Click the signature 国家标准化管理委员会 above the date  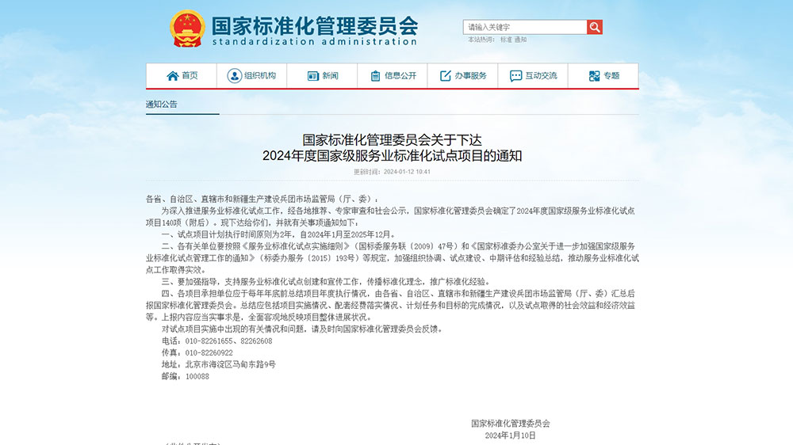(x=510, y=424)
